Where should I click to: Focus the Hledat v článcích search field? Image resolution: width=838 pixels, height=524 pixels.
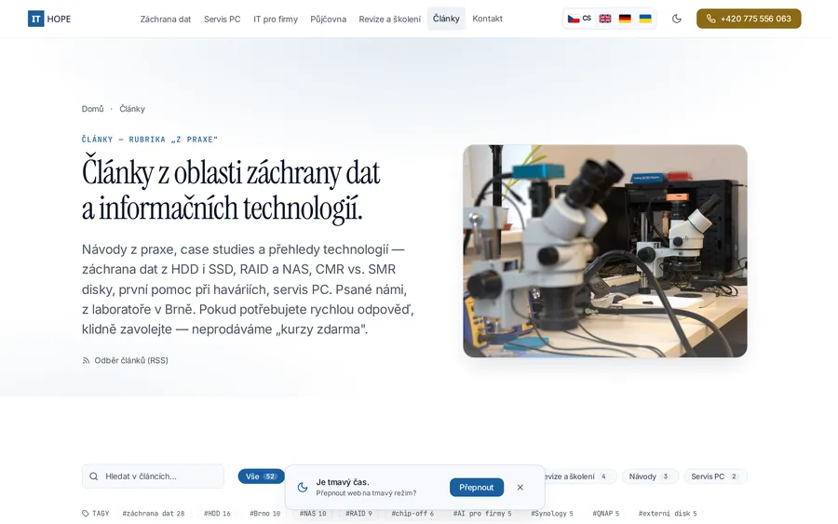click(x=153, y=477)
